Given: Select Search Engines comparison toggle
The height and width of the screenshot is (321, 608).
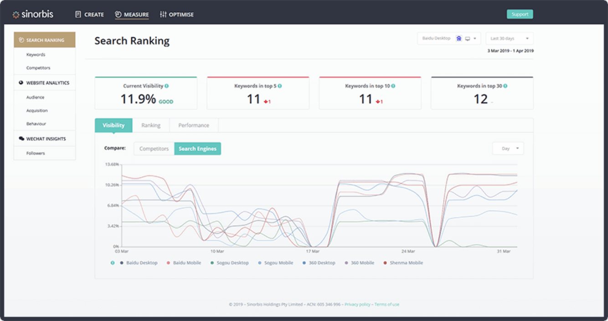Looking at the screenshot, I should pyautogui.click(x=197, y=149).
